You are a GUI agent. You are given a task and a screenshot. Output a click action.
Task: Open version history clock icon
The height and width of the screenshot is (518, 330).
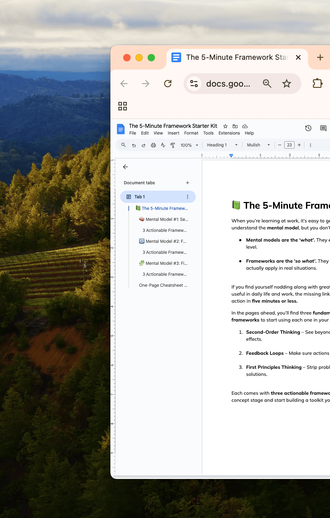click(x=308, y=128)
